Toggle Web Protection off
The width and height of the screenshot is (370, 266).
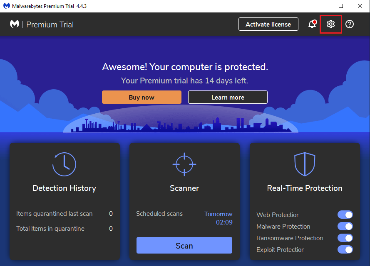click(345, 215)
